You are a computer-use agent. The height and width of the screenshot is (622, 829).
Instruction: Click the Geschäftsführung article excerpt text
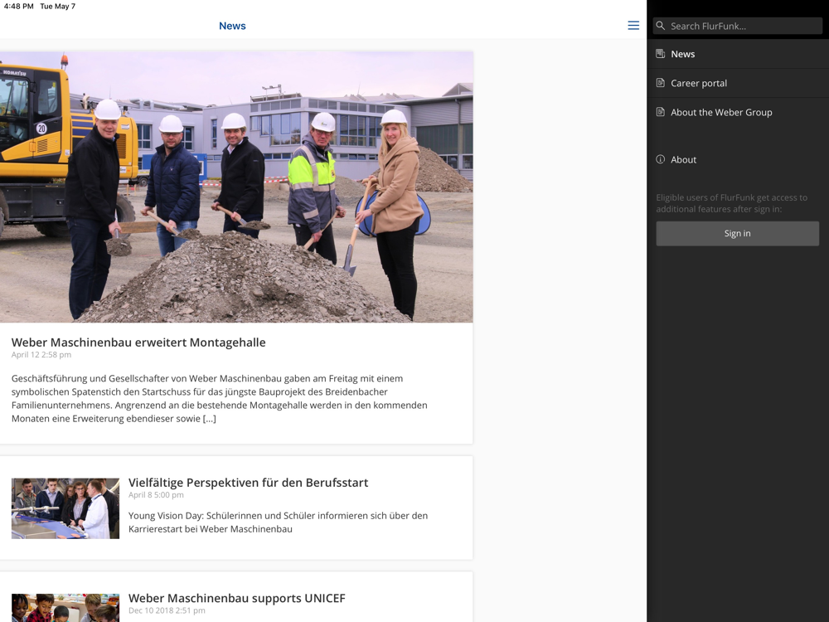pos(220,398)
